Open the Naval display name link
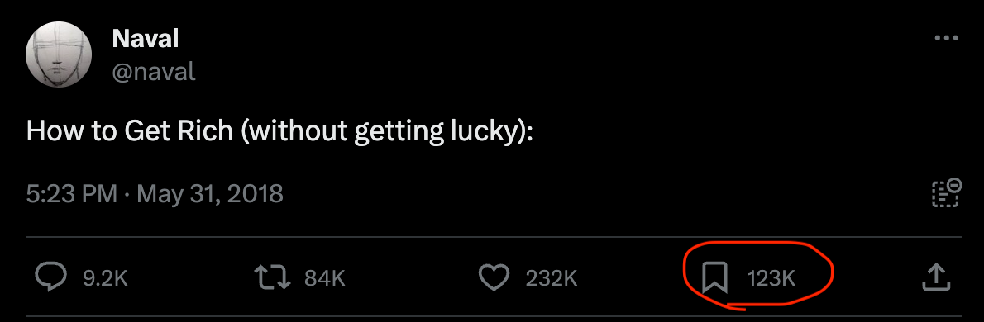This screenshot has height=322, width=984. point(145,40)
